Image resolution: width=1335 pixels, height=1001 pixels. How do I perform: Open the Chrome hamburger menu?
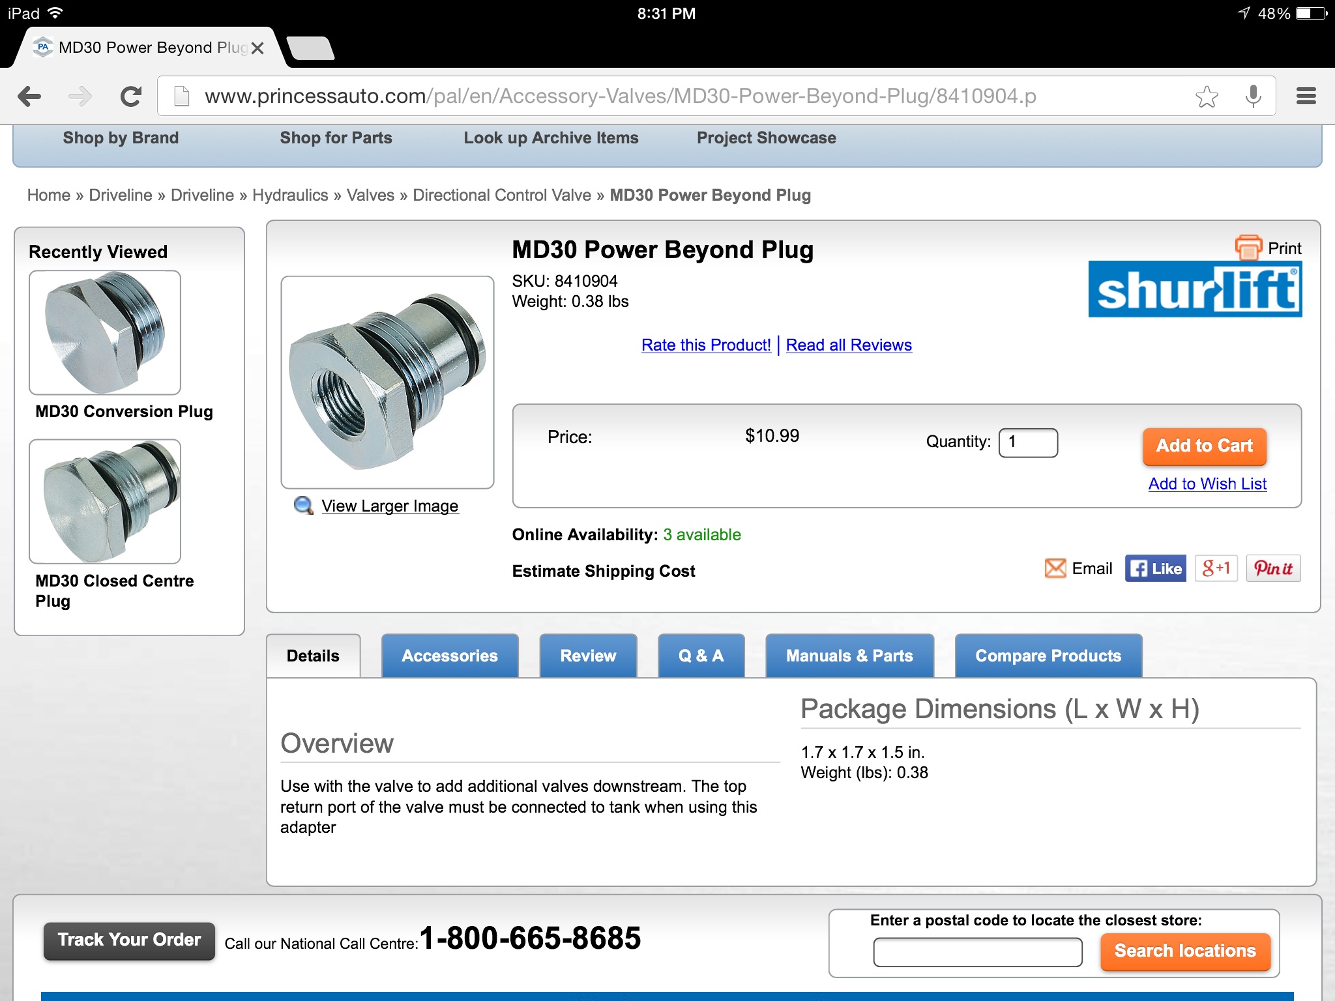(1306, 96)
